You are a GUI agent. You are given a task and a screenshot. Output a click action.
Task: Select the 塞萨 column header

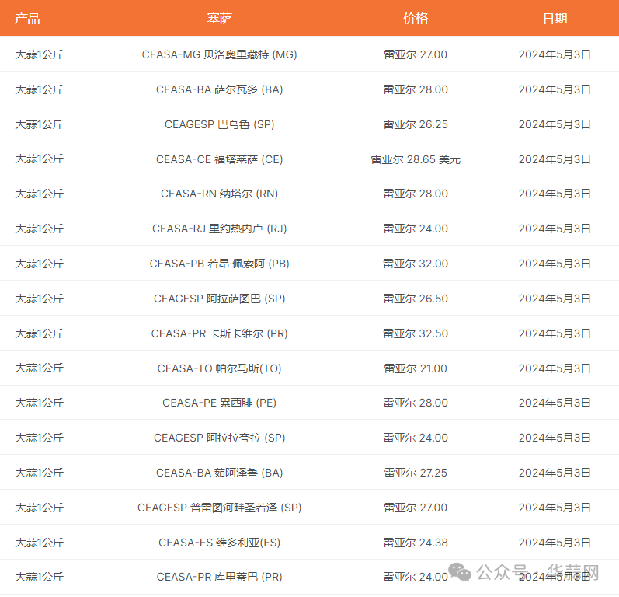pyautogui.click(x=219, y=19)
